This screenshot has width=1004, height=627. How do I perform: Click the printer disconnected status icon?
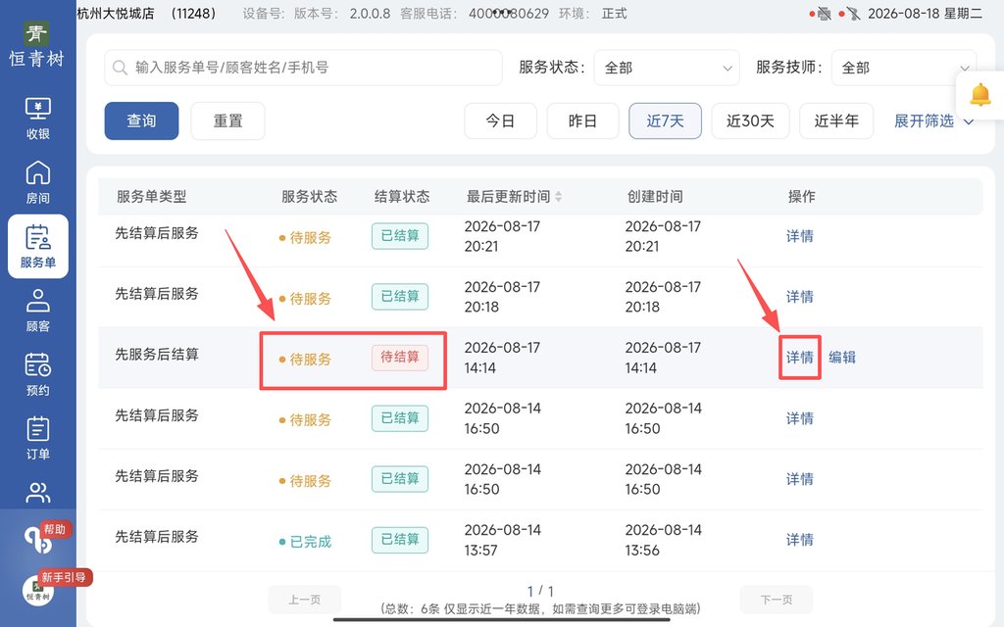[824, 14]
